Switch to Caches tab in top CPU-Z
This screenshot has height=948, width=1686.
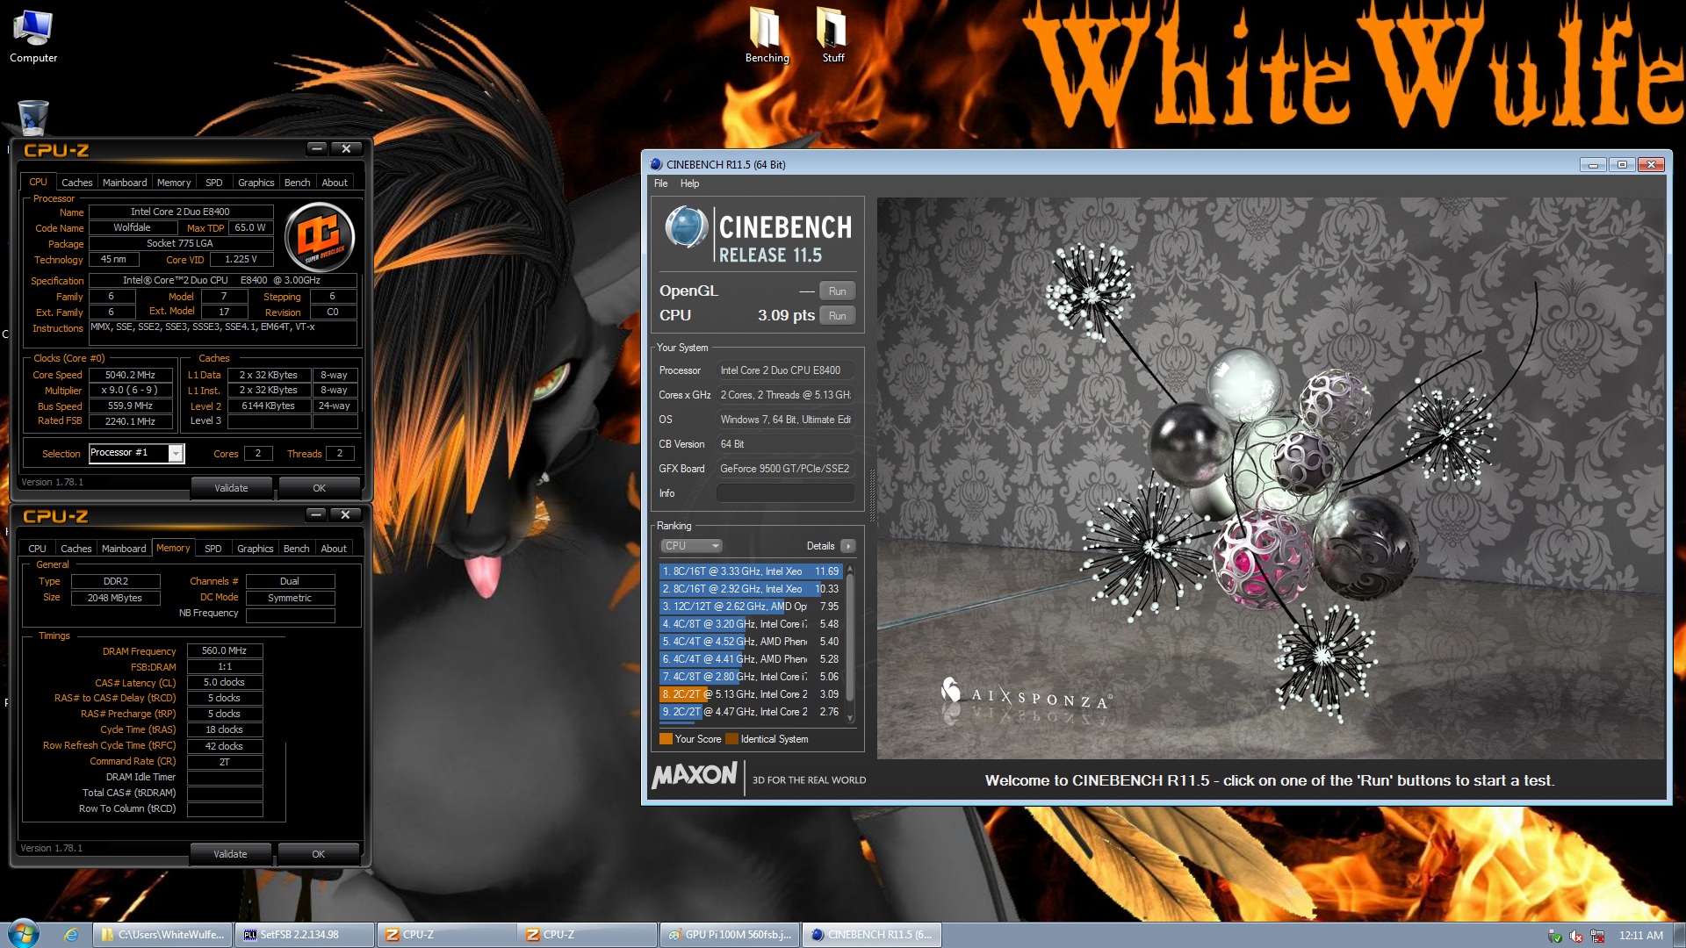tap(76, 183)
